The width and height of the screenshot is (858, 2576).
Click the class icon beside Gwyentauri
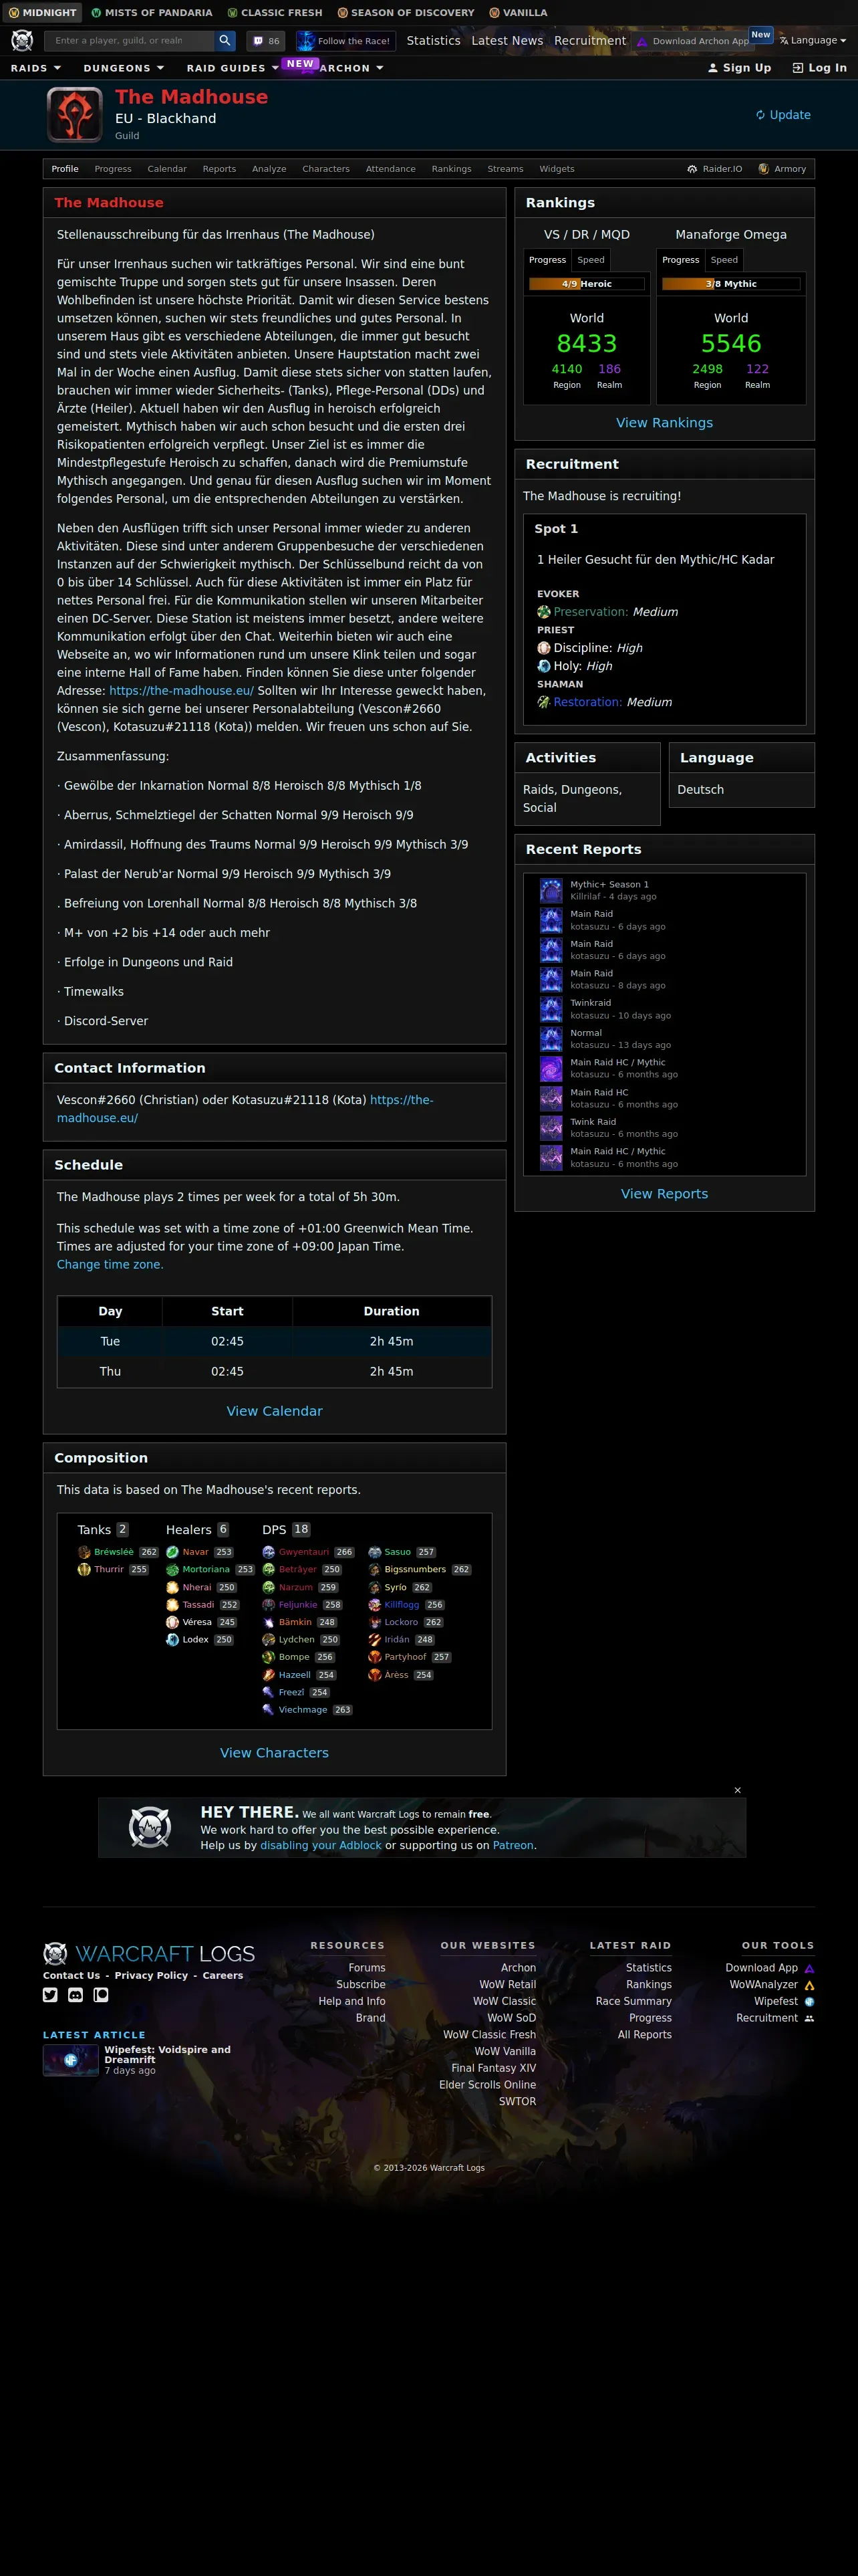point(268,1552)
